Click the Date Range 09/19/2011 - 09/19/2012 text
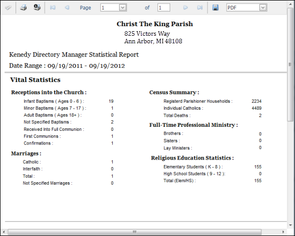295x236 pixels. 67,66
